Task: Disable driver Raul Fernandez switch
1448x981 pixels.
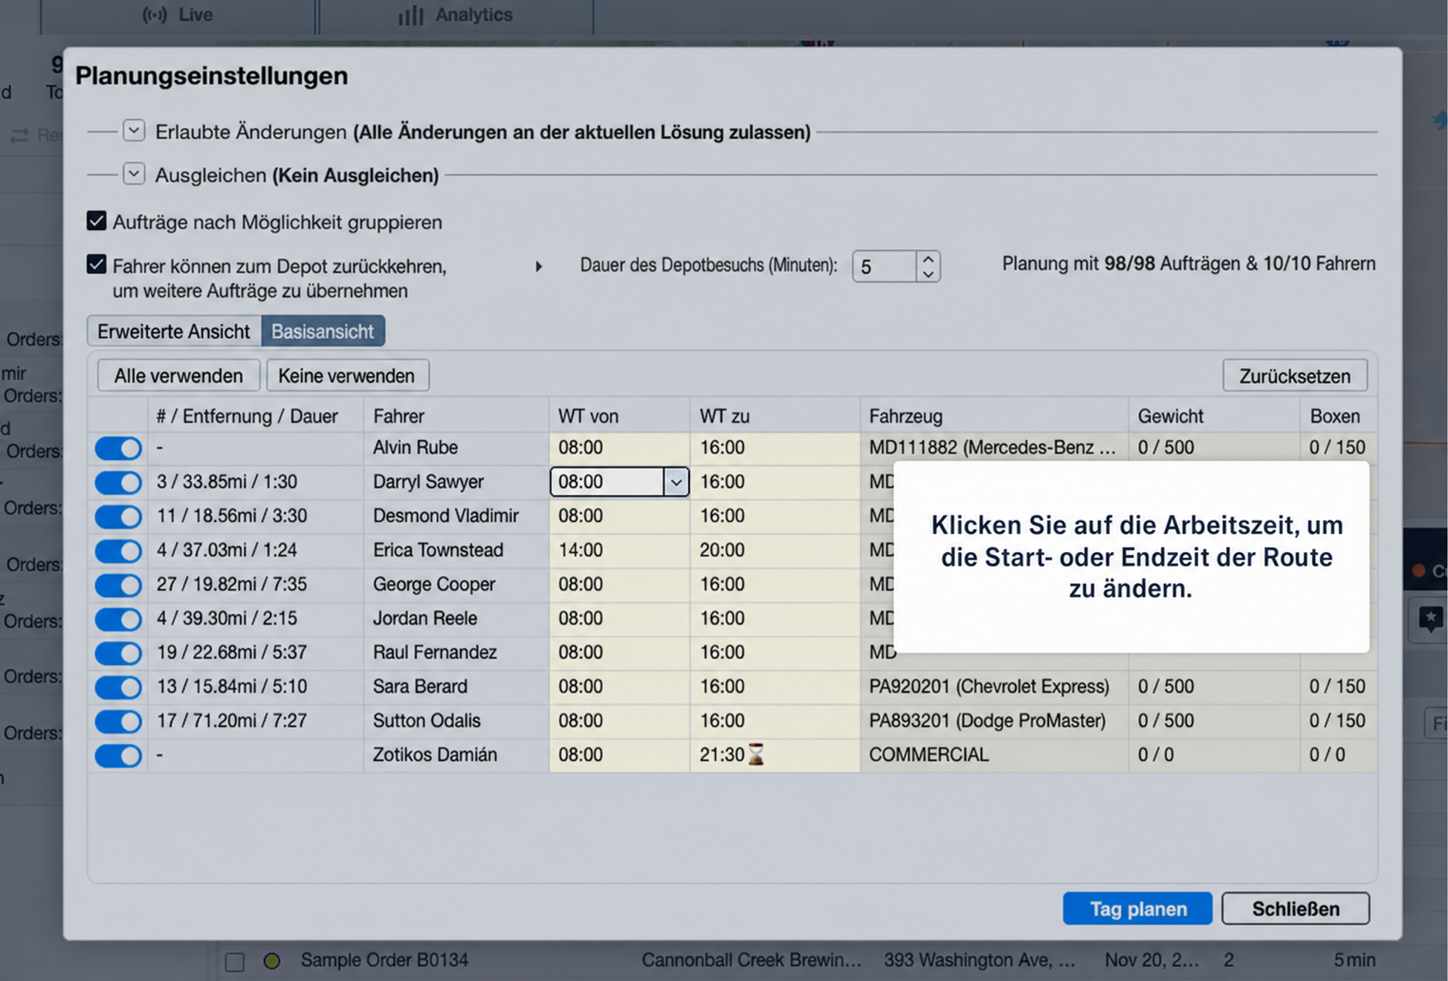Action: 118,653
